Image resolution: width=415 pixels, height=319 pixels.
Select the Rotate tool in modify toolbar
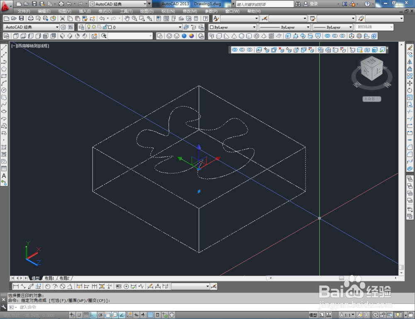point(410,90)
